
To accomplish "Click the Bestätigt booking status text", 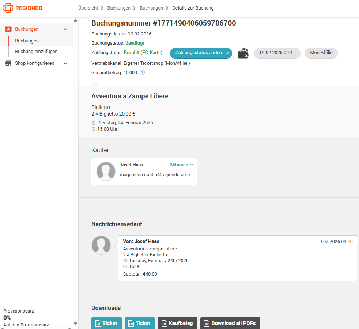I will (135, 43).
